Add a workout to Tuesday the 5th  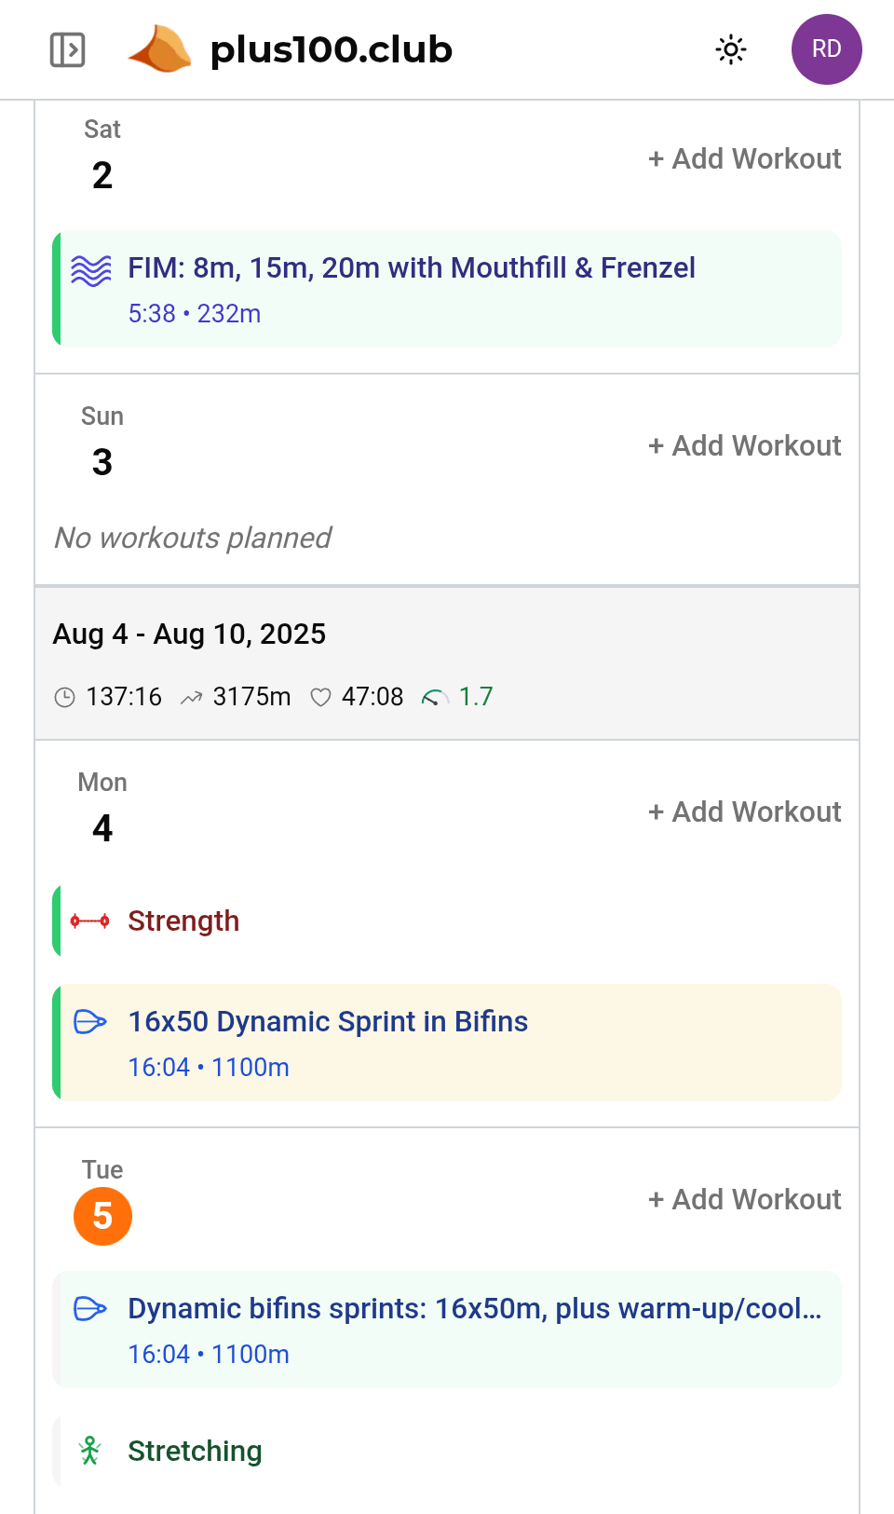point(744,1199)
